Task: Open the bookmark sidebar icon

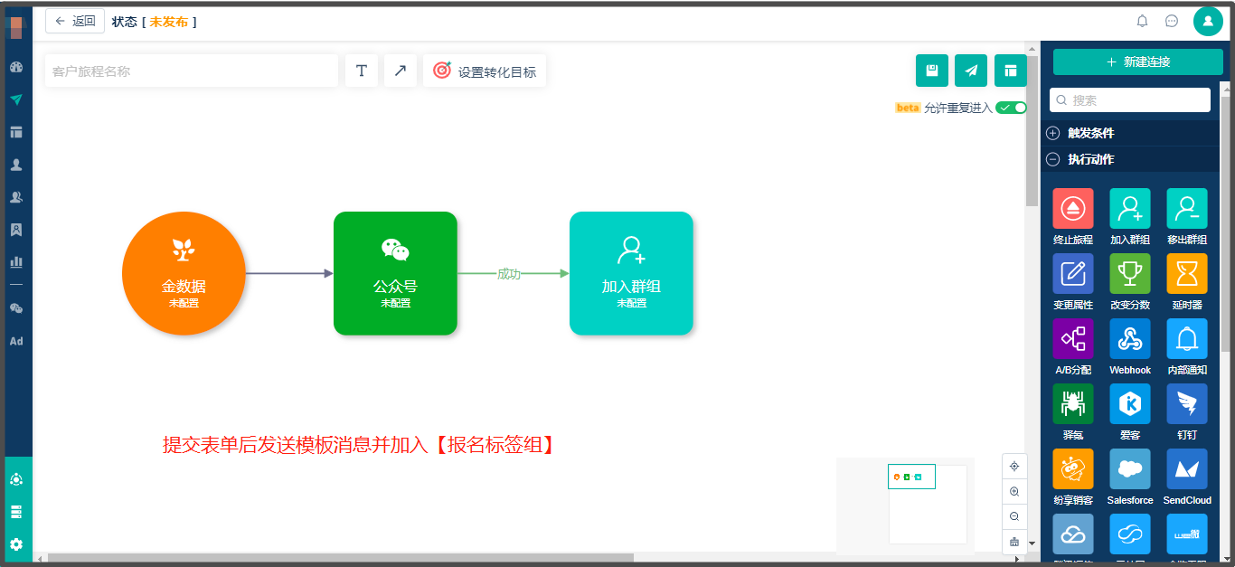Action: tap(16, 230)
